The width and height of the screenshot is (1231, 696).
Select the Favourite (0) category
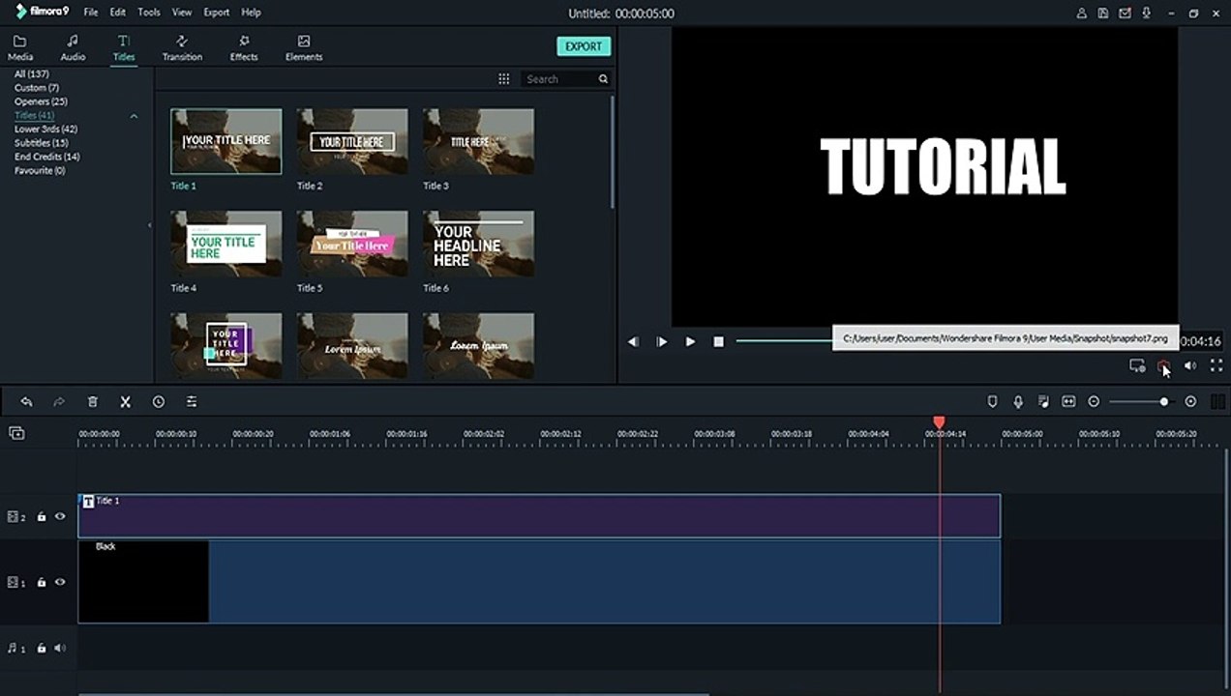[40, 170]
